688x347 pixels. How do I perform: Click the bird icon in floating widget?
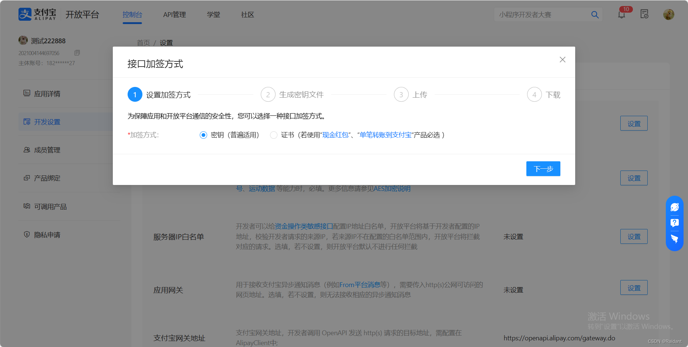tap(675, 239)
